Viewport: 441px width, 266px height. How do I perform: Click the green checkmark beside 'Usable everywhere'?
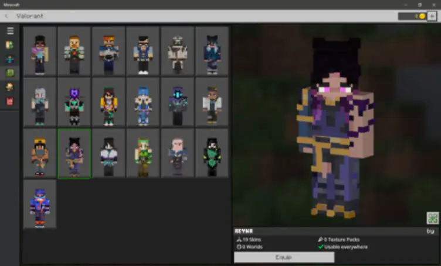(321, 247)
